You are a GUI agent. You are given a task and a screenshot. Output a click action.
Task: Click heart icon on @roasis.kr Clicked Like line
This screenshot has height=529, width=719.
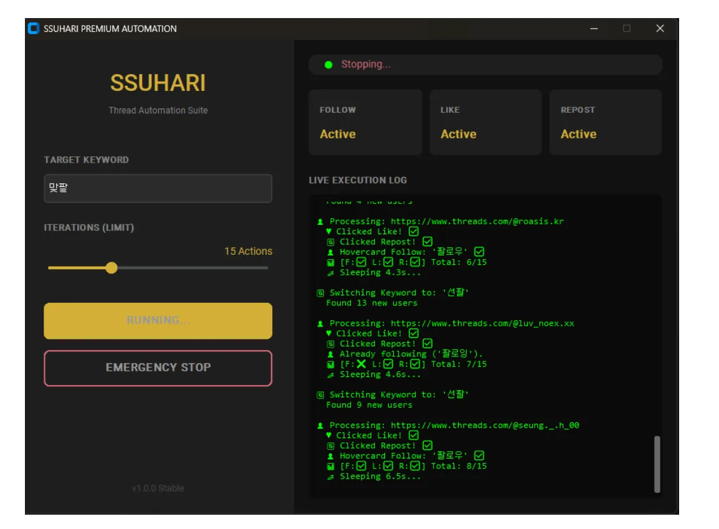click(329, 232)
